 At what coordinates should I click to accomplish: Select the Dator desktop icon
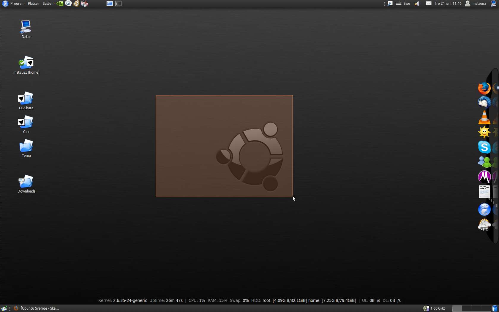(26, 29)
